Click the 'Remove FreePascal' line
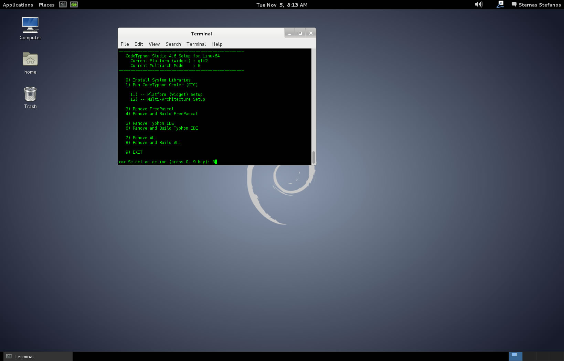Image resolution: width=564 pixels, height=361 pixels. tap(150, 109)
